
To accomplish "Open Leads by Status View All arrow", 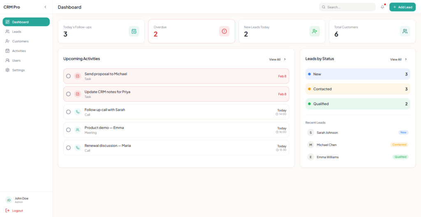I will coord(406,59).
